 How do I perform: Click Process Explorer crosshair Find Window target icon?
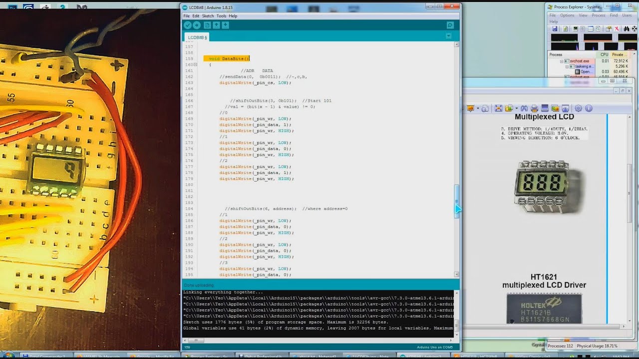pos(635,29)
